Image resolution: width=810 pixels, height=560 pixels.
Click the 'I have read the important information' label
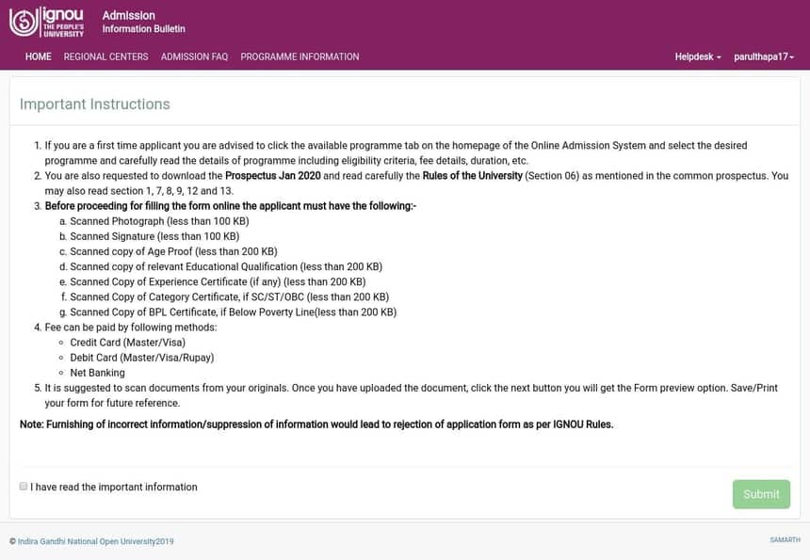(114, 488)
